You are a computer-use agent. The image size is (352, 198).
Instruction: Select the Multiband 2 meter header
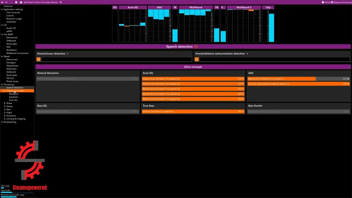click(x=244, y=7)
